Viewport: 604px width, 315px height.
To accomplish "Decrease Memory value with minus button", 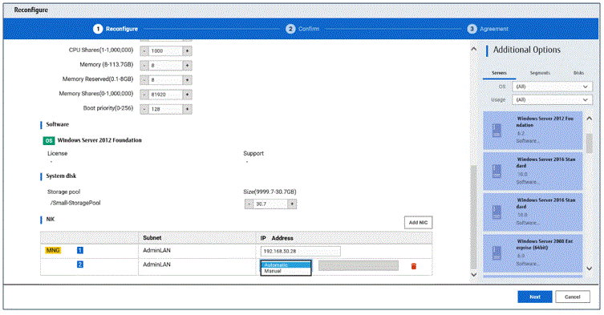I will (x=144, y=66).
